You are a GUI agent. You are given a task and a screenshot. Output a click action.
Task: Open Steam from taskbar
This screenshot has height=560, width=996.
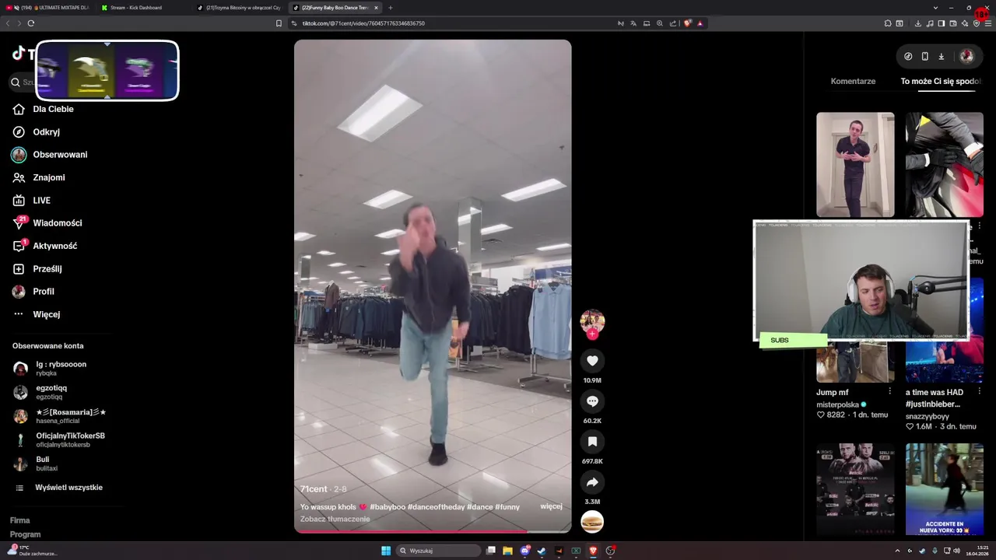point(542,551)
